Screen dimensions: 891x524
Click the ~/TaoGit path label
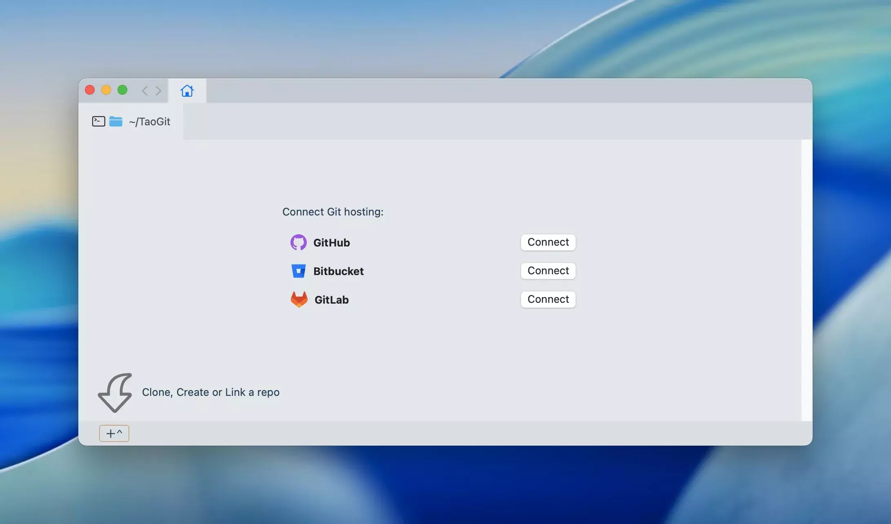pyautogui.click(x=149, y=122)
